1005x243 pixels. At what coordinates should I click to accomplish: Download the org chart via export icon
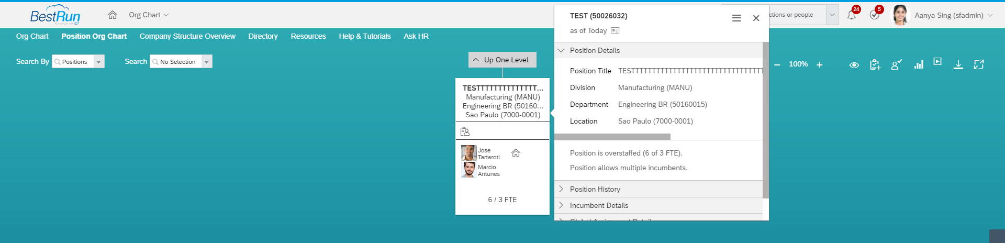(x=958, y=64)
